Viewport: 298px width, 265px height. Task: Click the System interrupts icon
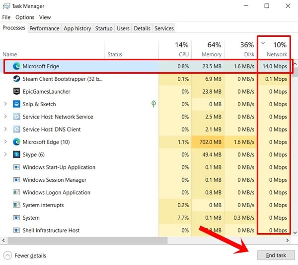16,205
